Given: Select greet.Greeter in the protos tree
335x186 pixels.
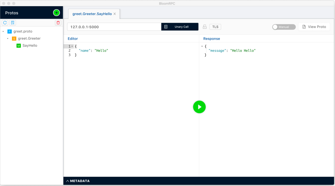Looking at the screenshot, I should (x=29, y=39).
